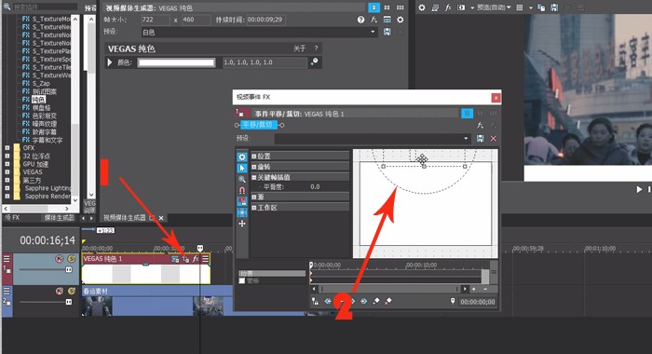Open Event Pan/Crop on VEGAS 纯色 1 clip
This screenshot has width=652, height=354.
185,259
